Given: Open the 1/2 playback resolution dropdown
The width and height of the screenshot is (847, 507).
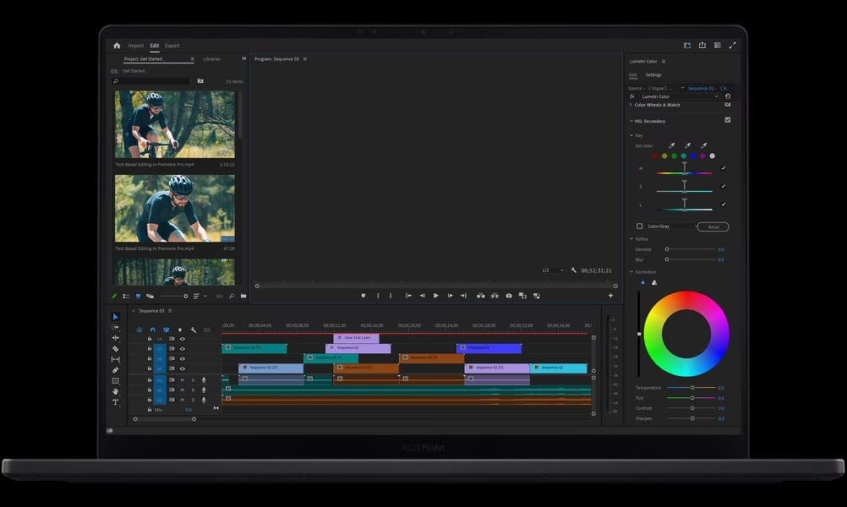Looking at the screenshot, I should coord(550,270).
